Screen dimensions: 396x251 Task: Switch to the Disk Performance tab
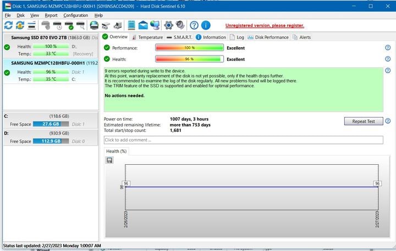(268, 37)
